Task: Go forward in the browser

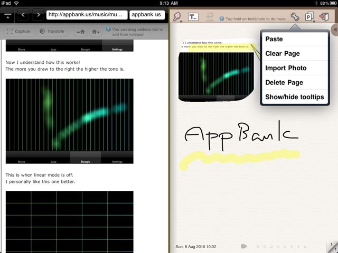Action: pyautogui.click(x=38, y=15)
